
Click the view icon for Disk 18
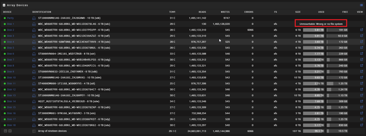pos(362,125)
